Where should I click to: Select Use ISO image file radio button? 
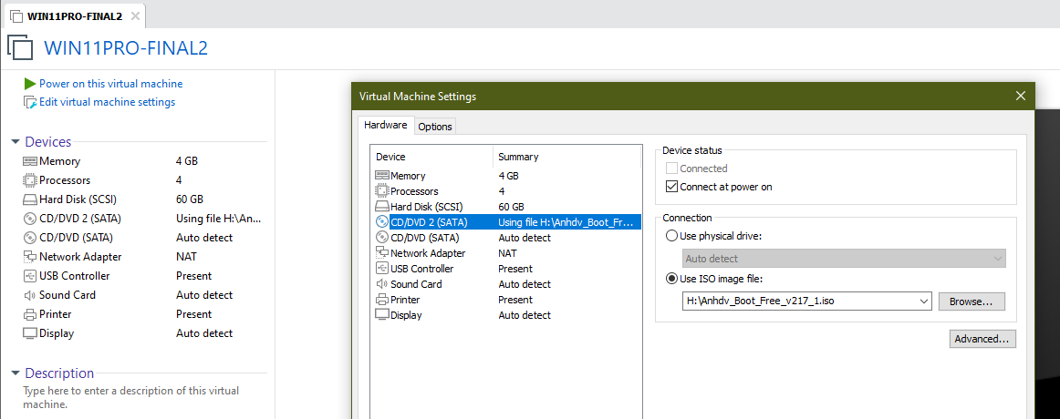tap(671, 278)
